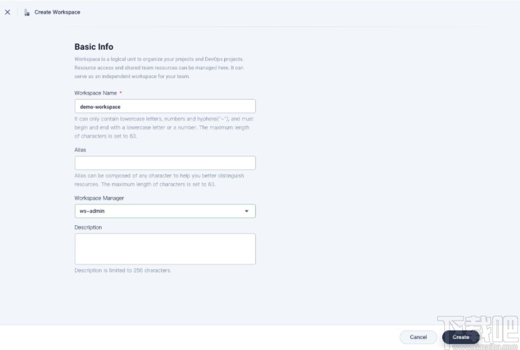Click the Workspace Name label

point(96,93)
